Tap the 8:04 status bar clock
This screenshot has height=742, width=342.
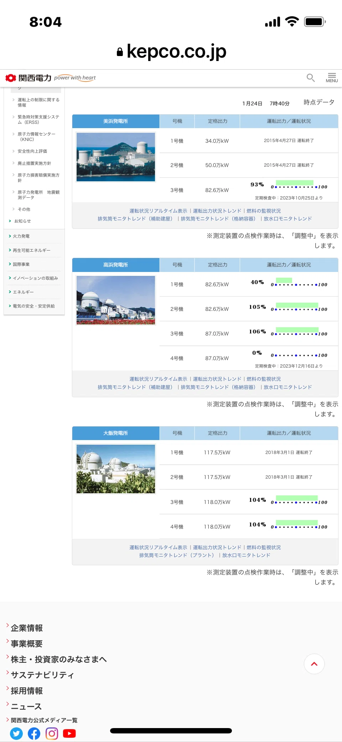click(46, 22)
